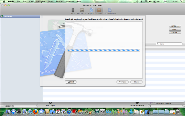Click the bottom-left filter field in background window
This screenshot has height=116, width=185.
pos(24,106)
